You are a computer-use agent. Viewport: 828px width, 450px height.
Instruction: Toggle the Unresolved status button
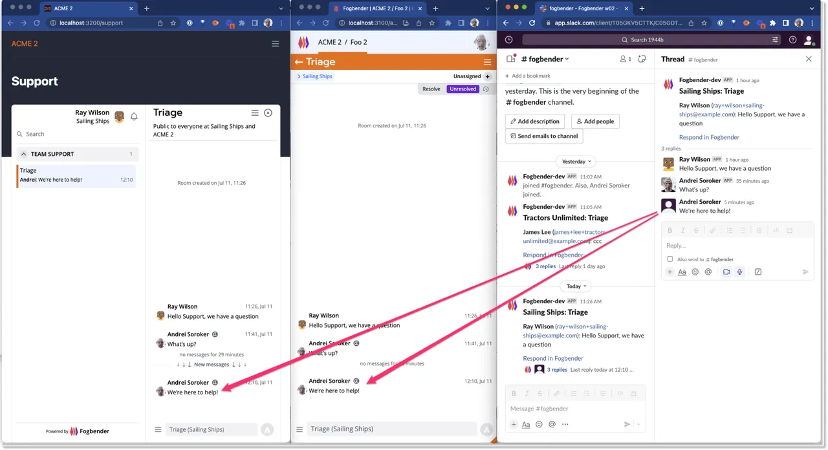tap(463, 89)
